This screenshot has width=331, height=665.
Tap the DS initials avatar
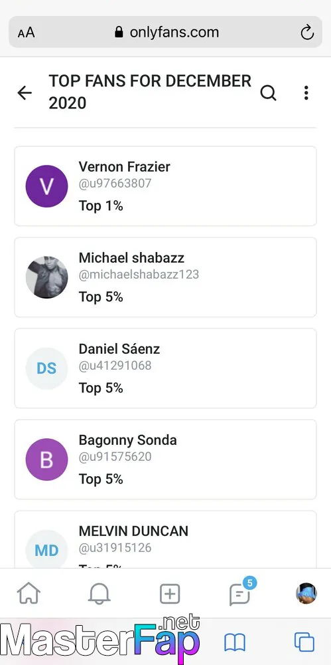pyautogui.click(x=46, y=368)
